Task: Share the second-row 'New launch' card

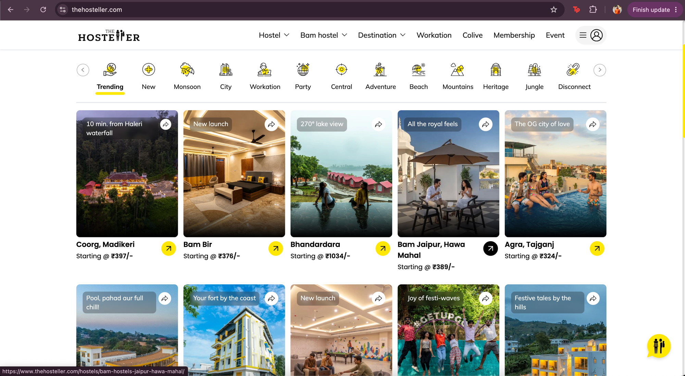Action: pos(378,298)
